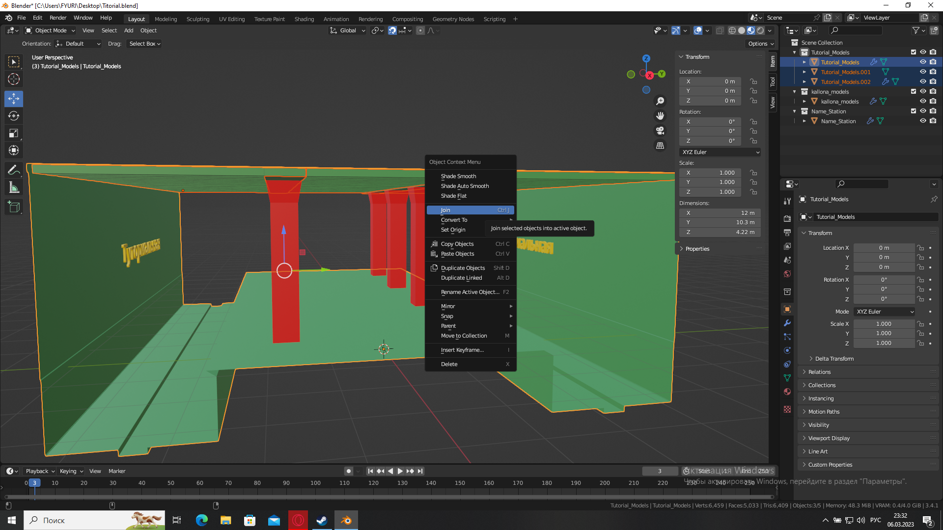Disable render for Tutorial_Models.002
This screenshot has width=943, height=530.
coord(933,81)
